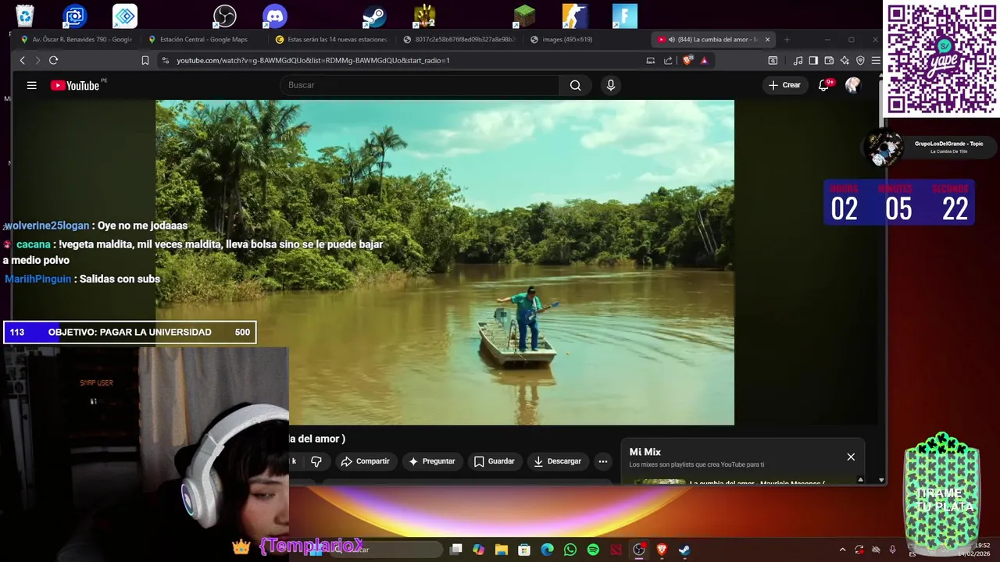Click the video player showing the boat
1000x562 pixels.
click(445, 262)
